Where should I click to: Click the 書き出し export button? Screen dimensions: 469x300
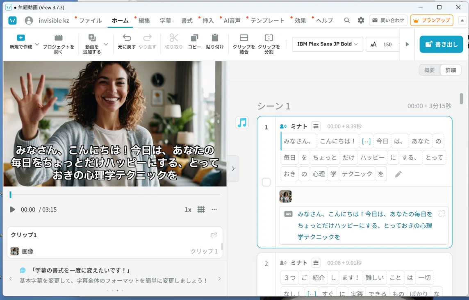[x=441, y=44]
